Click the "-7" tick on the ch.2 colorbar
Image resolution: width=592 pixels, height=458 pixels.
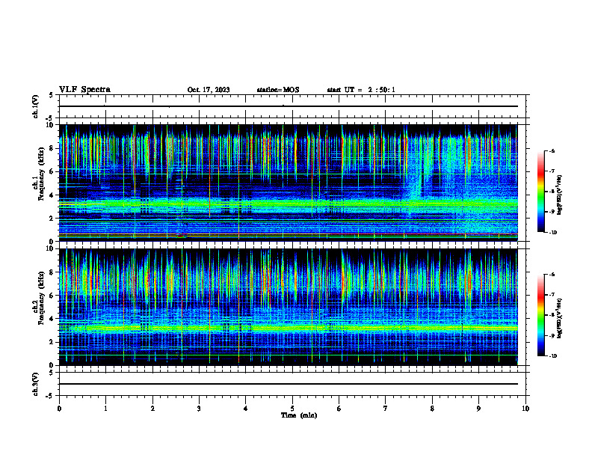[552, 295]
